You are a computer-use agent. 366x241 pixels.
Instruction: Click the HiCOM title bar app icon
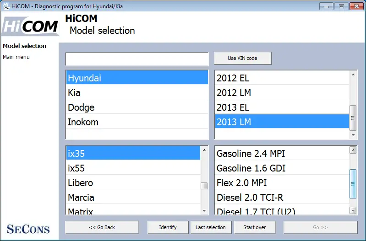tap(6, 6)
